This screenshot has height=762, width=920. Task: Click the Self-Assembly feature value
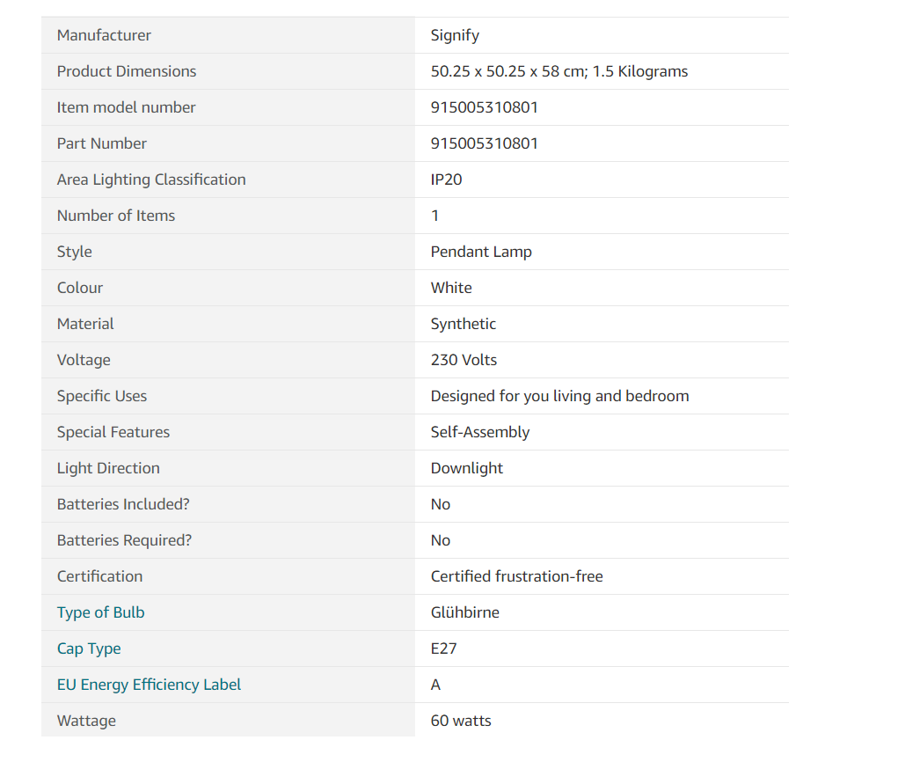tap(479, 432)
